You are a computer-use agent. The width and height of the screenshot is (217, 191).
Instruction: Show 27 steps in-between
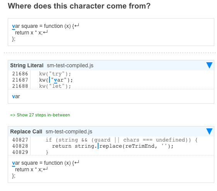[40, 115]
